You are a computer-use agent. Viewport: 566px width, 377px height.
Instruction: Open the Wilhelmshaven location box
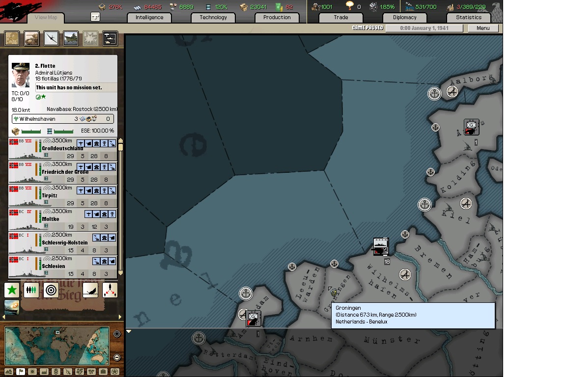point(63,119)
